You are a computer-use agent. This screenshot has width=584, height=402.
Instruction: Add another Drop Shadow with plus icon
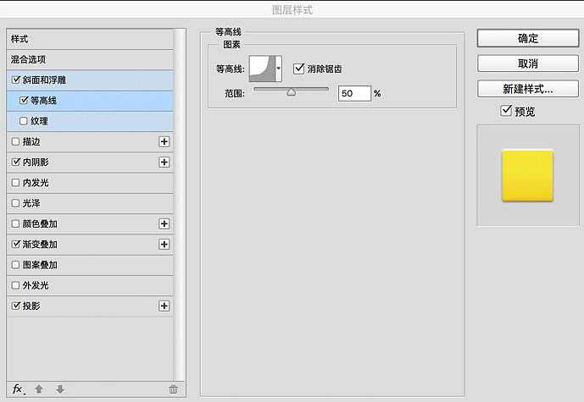164,306
